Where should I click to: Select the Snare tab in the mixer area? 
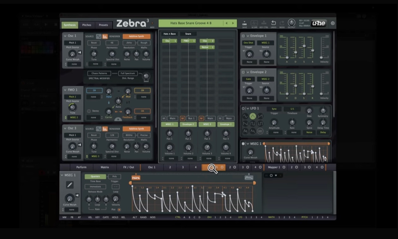point(188,33)
